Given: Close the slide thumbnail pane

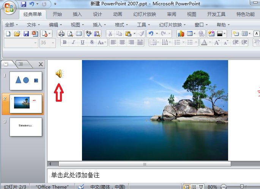Looking at the screenshot, I should pyautogui.click(x=41, y=64).
